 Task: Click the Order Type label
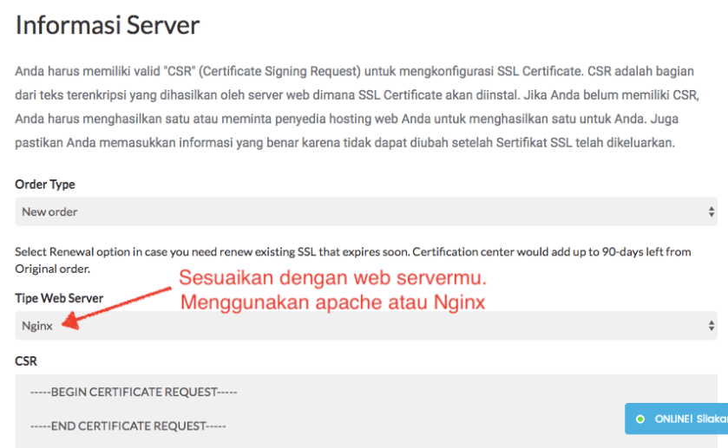[45, 185]
